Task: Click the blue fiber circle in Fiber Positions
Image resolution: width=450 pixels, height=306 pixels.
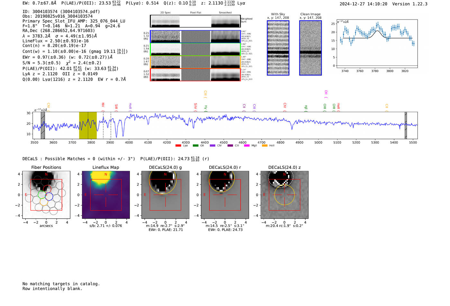Action: coord(49,196)
